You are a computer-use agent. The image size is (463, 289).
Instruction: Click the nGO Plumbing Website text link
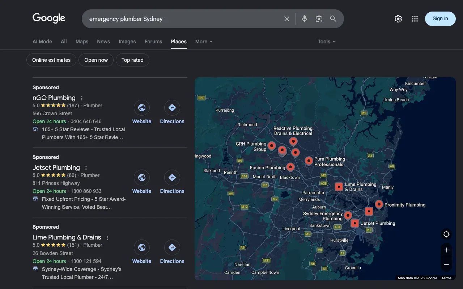142,121
